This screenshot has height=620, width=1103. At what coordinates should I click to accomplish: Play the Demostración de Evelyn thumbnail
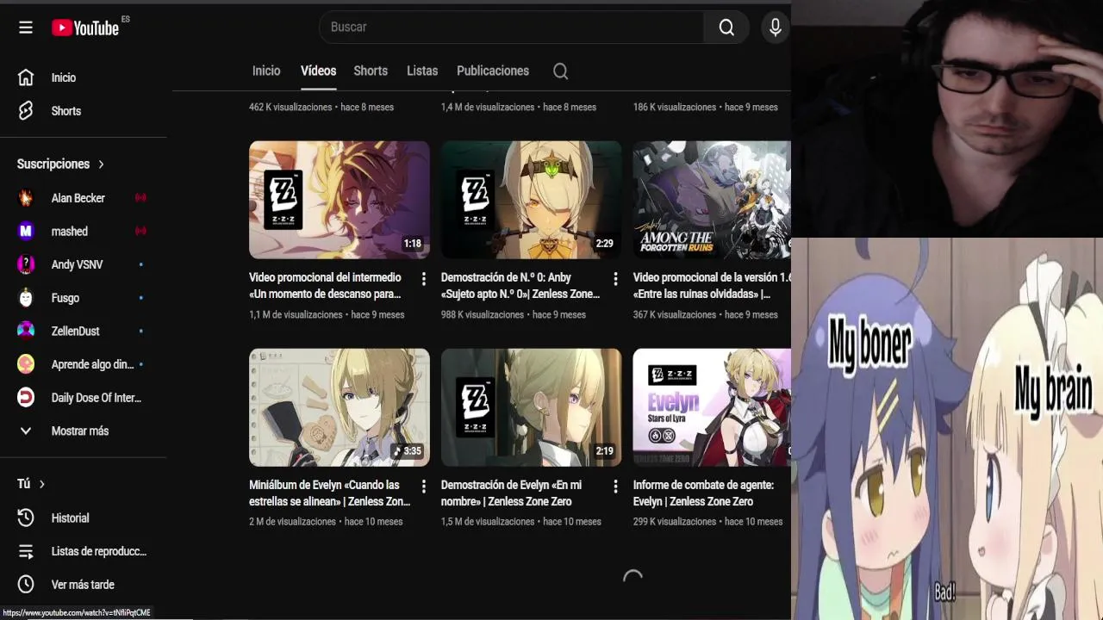(532, 407)
